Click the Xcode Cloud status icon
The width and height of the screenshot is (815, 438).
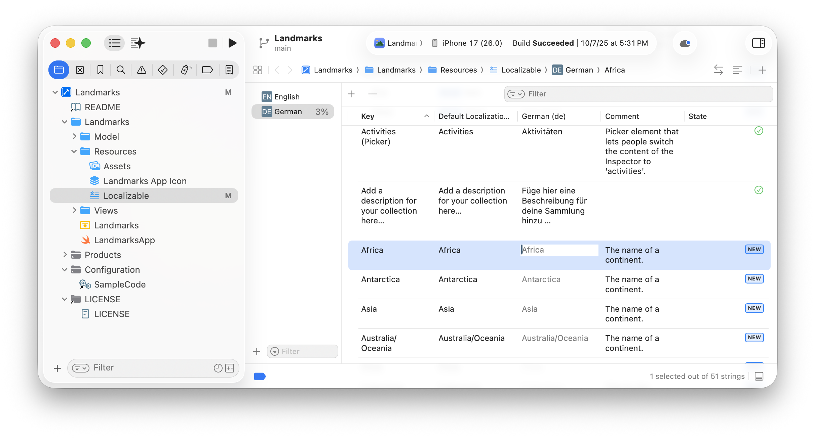[x=685, y=43]
